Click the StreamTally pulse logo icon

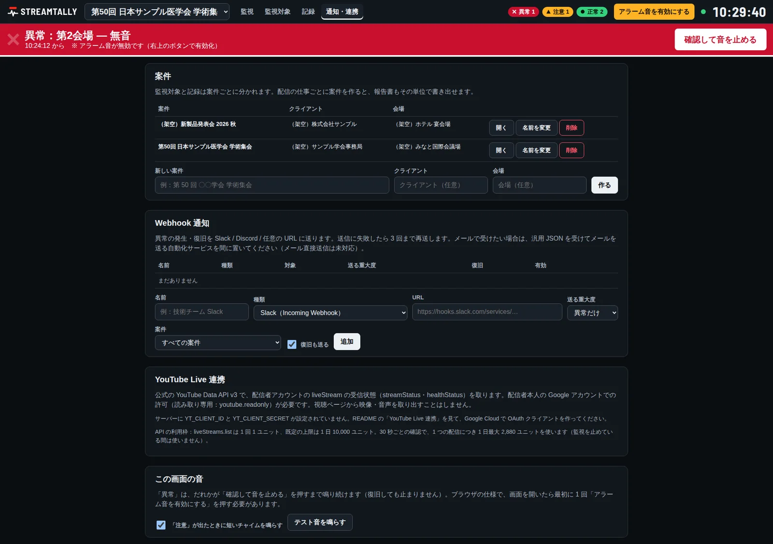pos(13,12)
